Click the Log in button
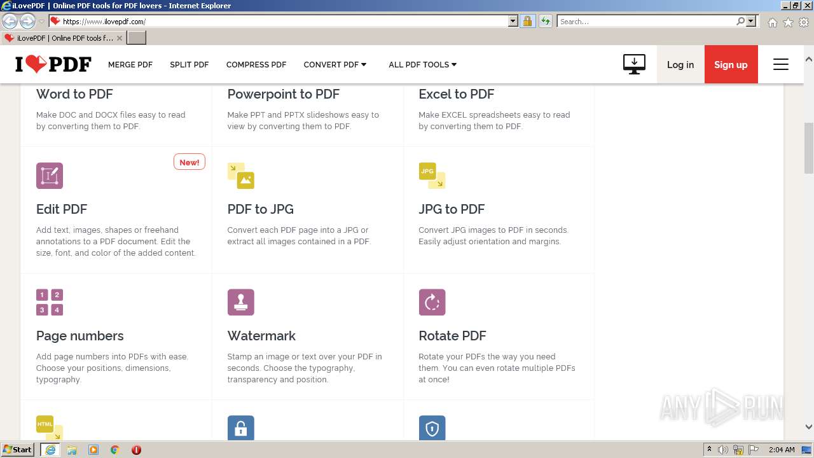This screenshot has height=458, width=814. pyautogui.click(x=680, y=64)
